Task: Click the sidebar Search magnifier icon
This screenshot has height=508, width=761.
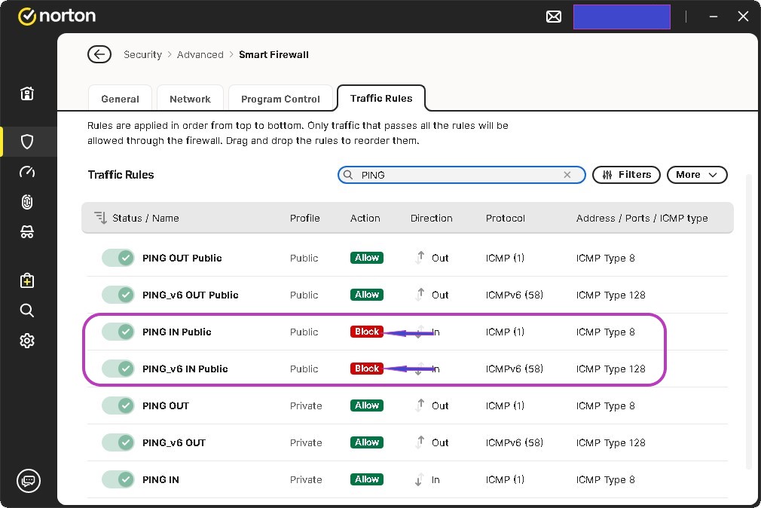Action: click(27, 311)
